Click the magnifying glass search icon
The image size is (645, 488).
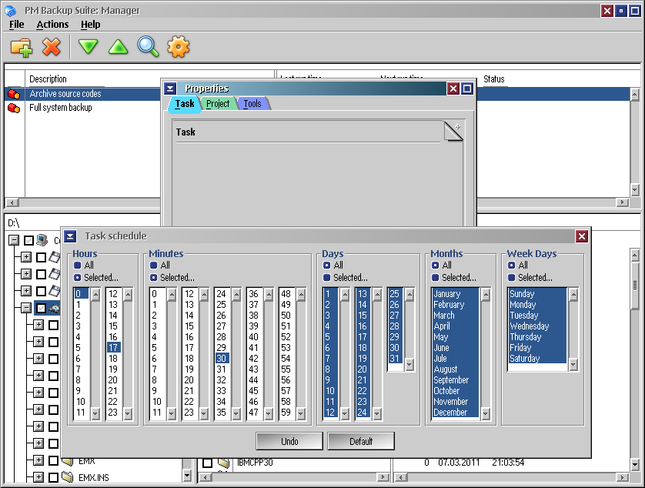pos(148,46)
